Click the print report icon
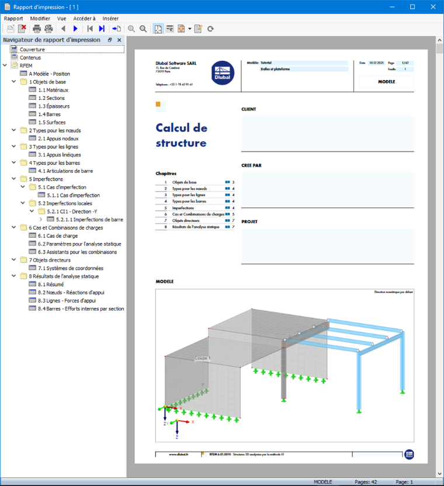The width and height of the screenshot is (444, 486). 37,29
